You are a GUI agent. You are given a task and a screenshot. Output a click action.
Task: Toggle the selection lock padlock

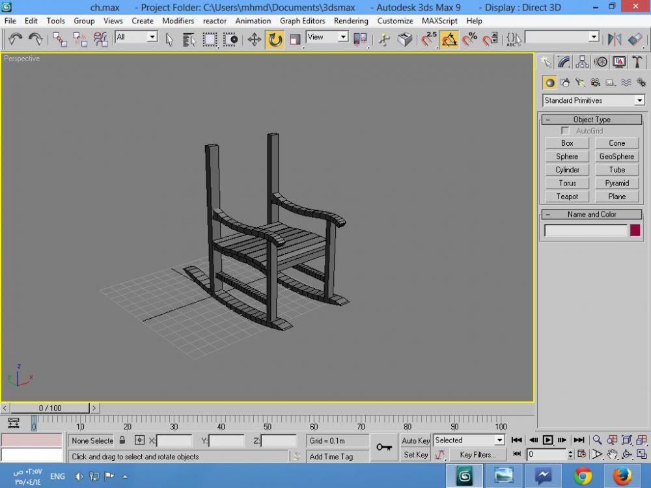pyautogui.click(x=122, y=441)
